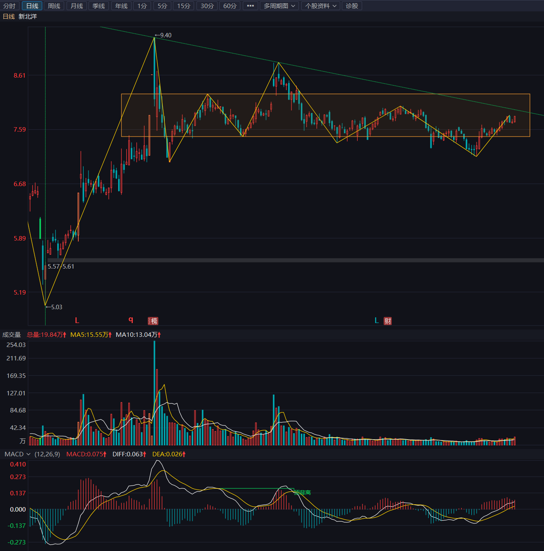Select the 1分 minute period
544x551 pixels.
click(142, 6)
